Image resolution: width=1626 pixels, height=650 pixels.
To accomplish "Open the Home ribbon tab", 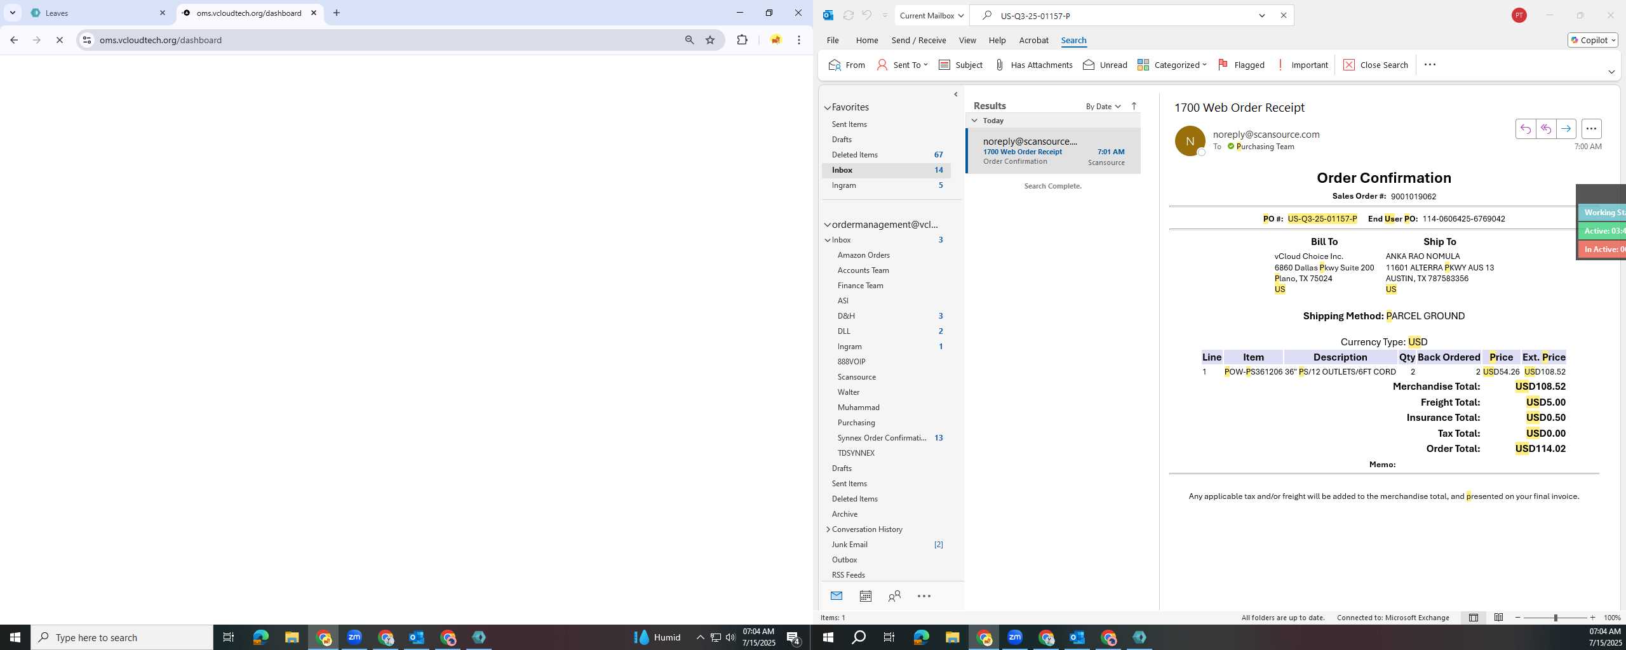I will click(x=866, y=40).
